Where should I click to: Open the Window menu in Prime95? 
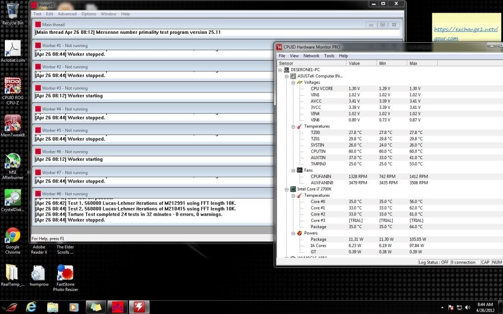click(x=109, y=14)
